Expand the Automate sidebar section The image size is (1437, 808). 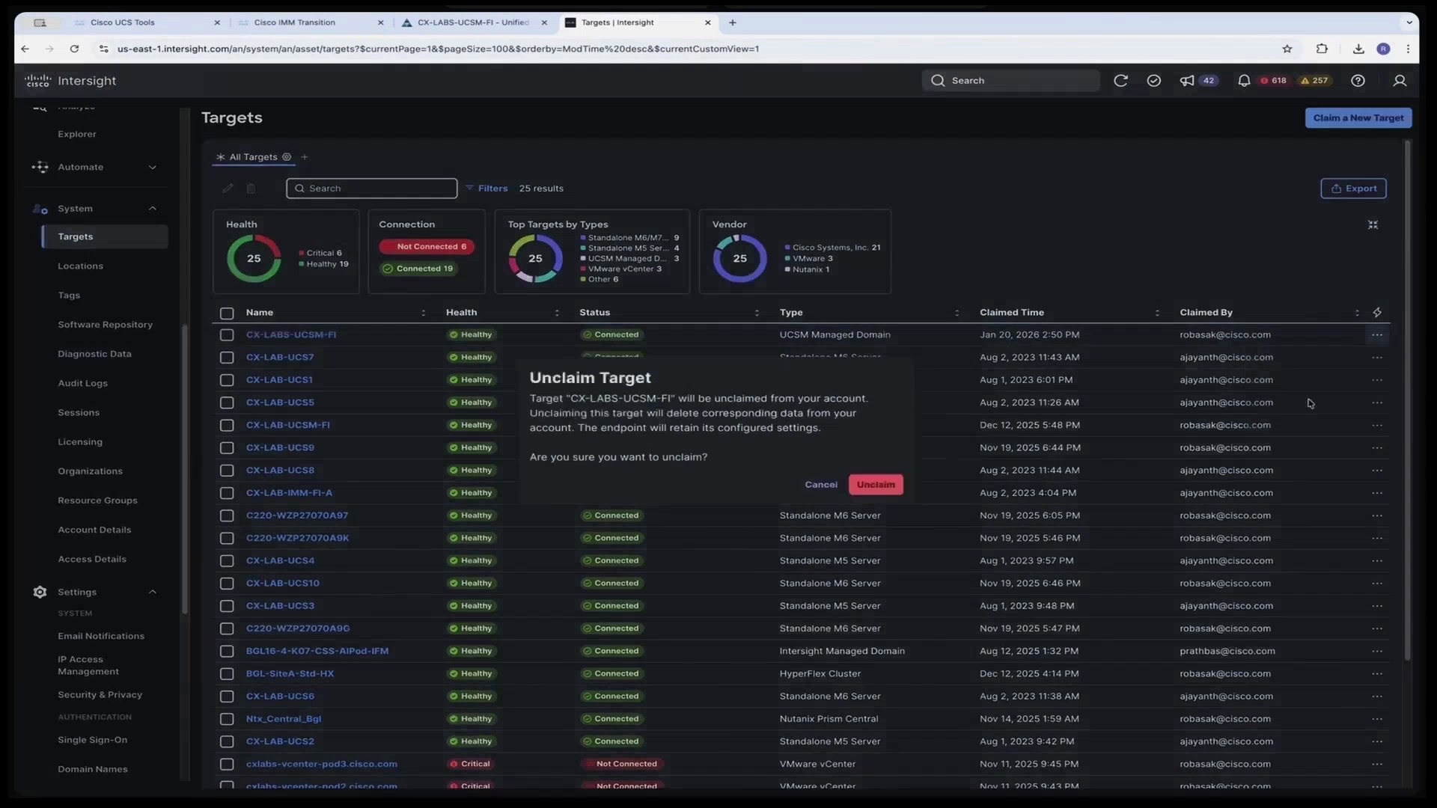(153, 168)
